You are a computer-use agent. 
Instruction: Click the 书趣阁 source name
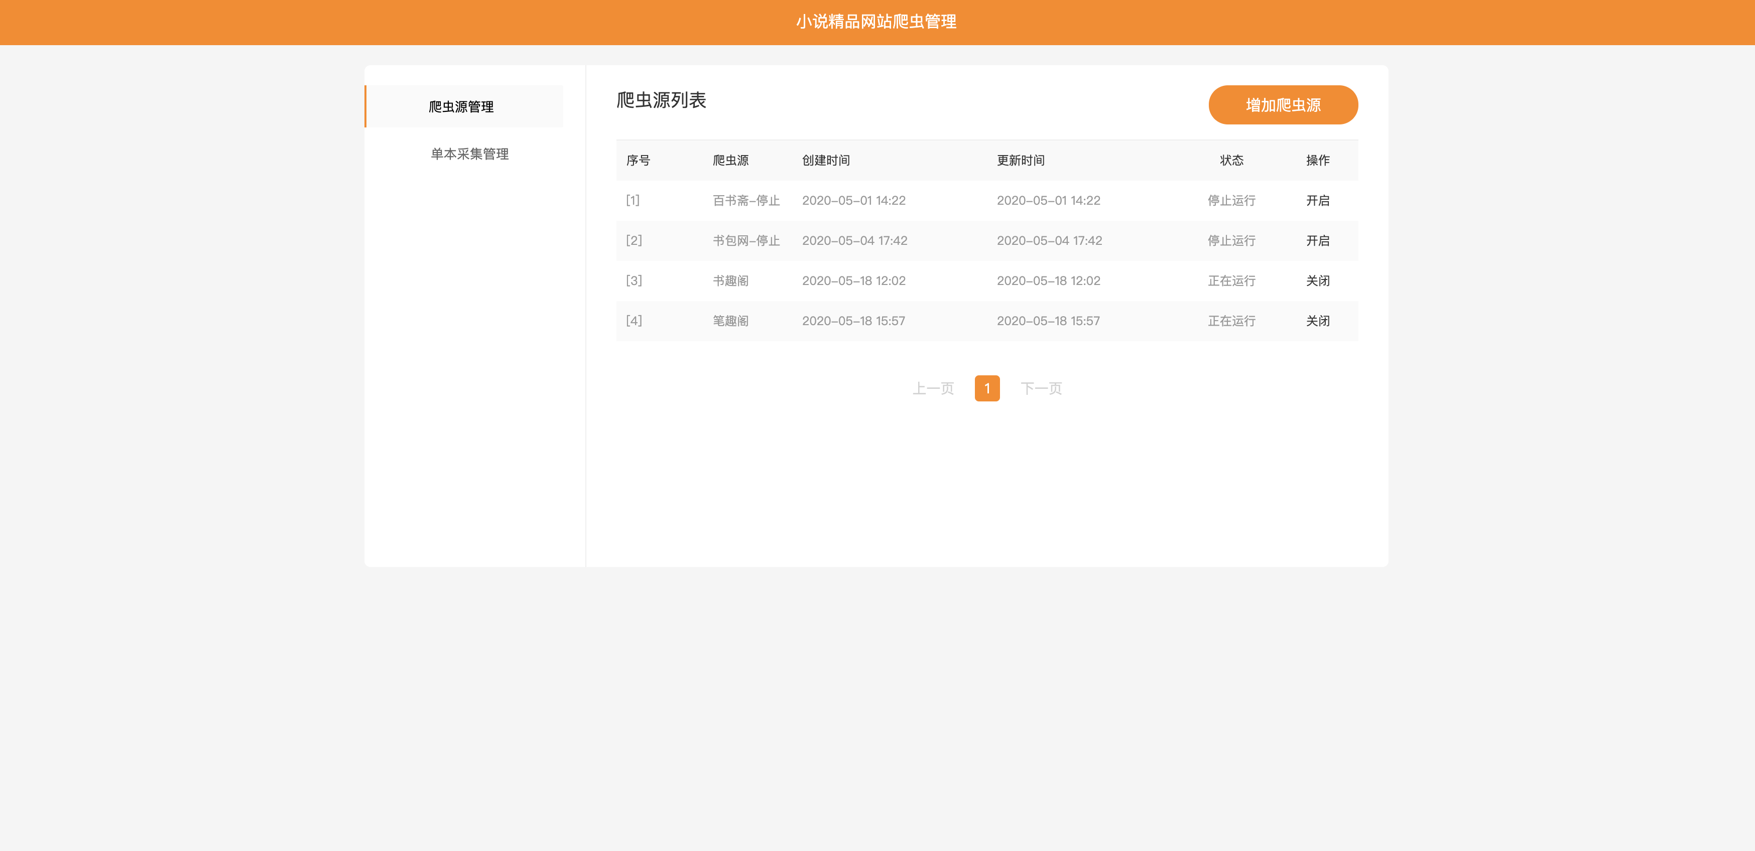(x=730, y=280)
